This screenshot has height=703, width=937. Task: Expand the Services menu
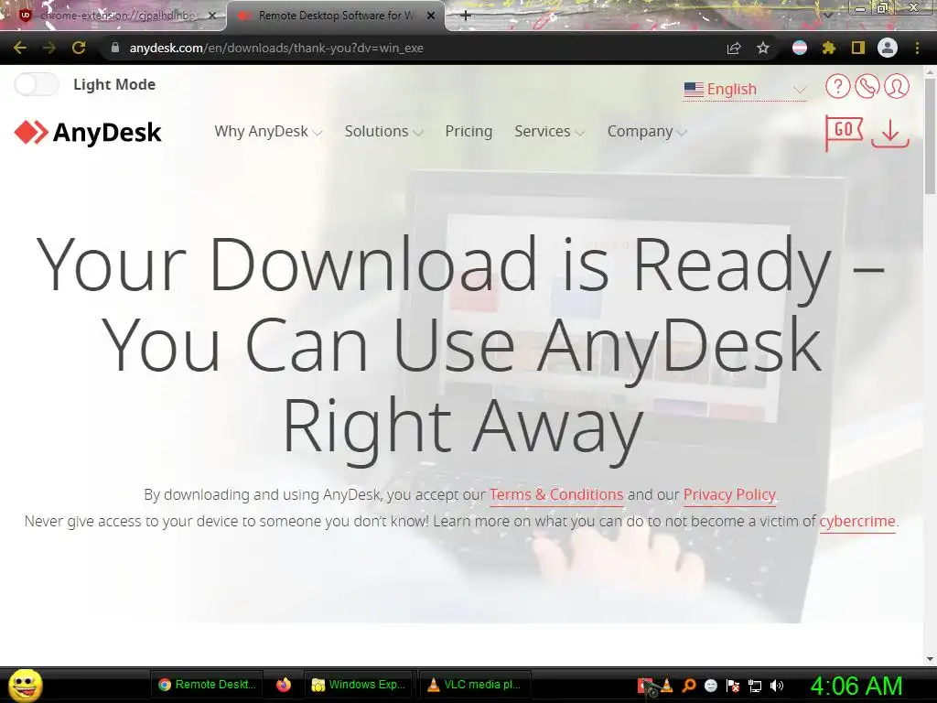(549, 132)
